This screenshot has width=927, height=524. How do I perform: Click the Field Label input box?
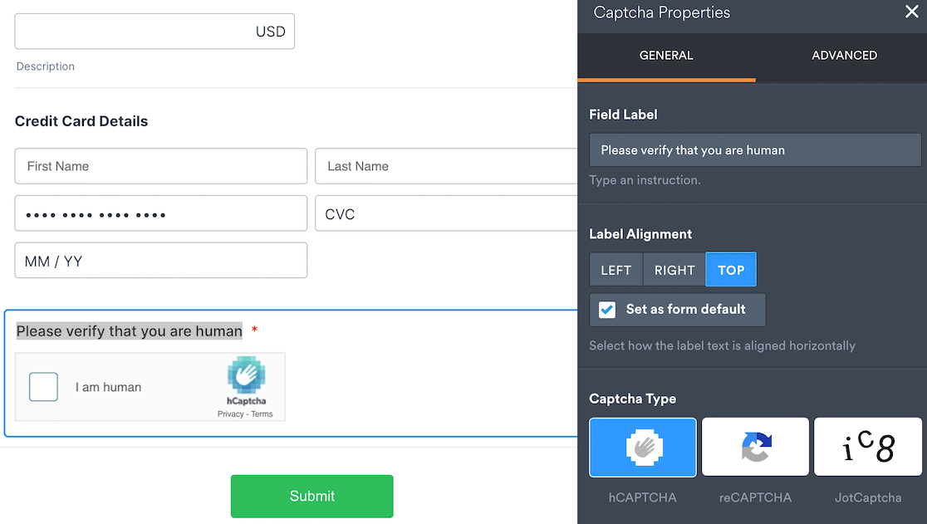(x=754, y=149)
